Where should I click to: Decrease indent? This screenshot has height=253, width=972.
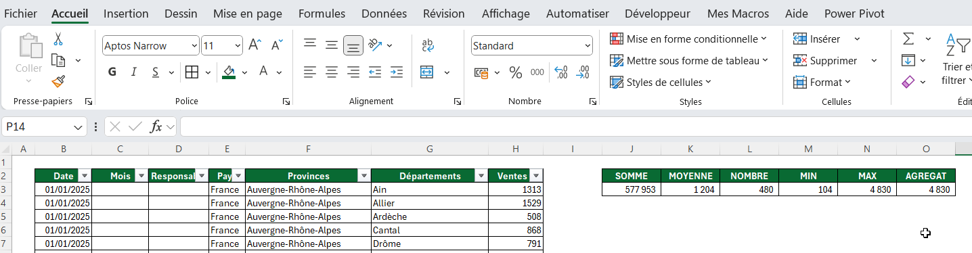[x=375, y=72]
